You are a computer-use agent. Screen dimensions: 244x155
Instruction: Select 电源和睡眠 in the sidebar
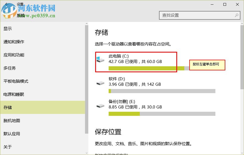[x=43, y=94]
